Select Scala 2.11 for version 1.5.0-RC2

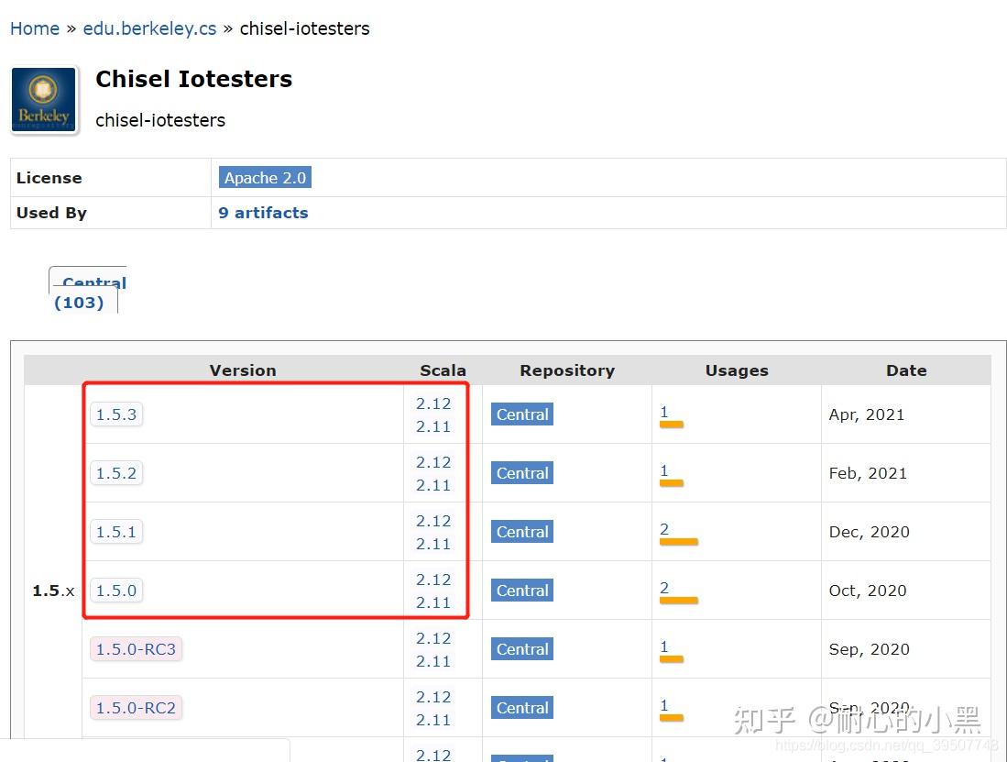tap(433, 720)
